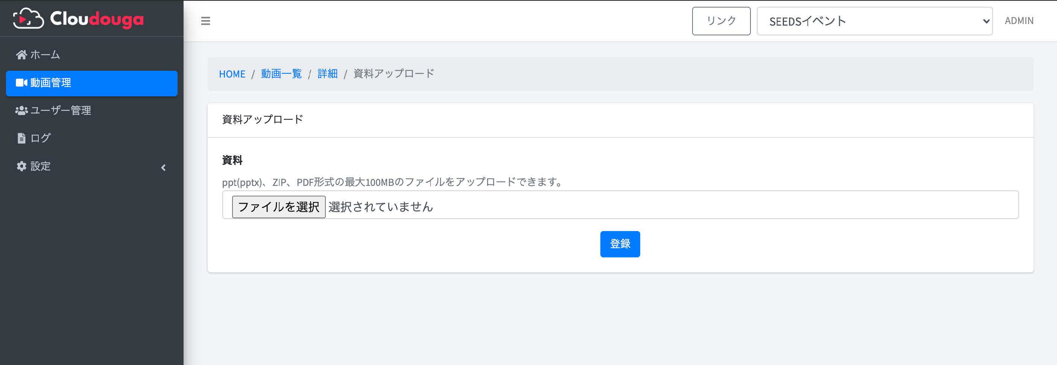Go to HOME breadcrumb link

coord(232,74)
